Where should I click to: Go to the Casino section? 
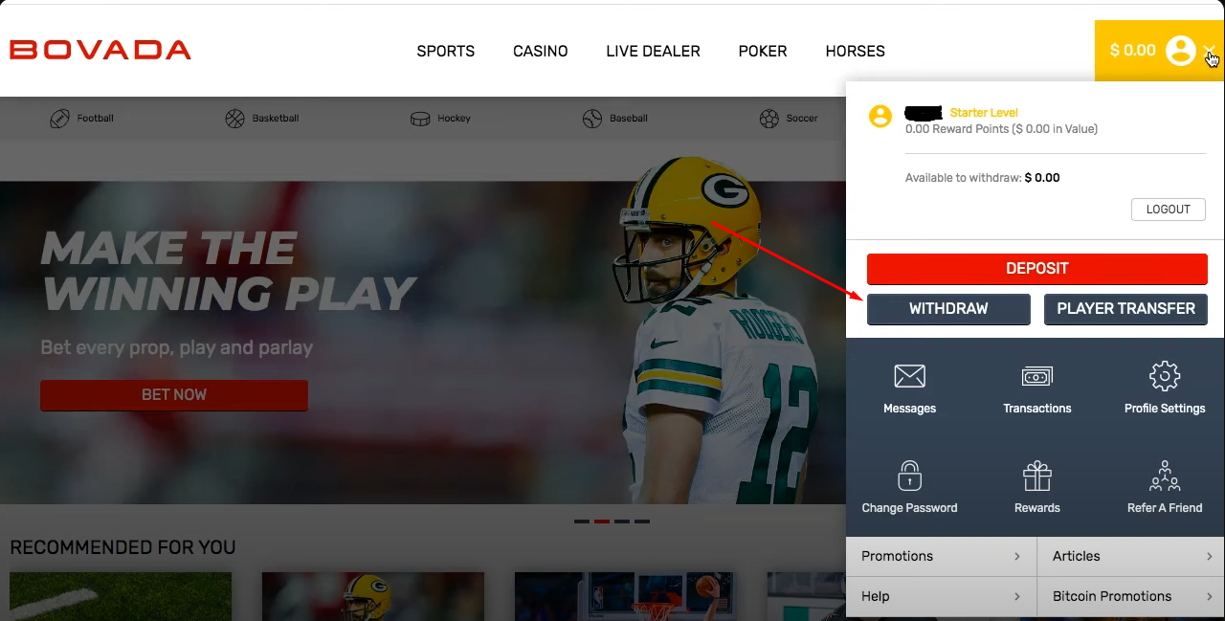pyautogui.click(x=540, y=52)
